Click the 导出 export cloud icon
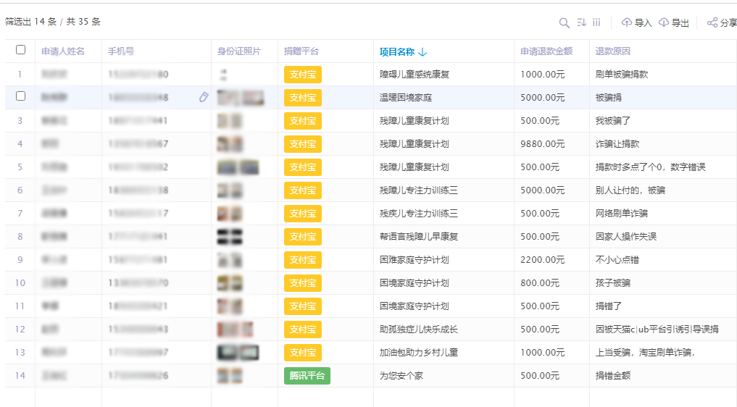Viewport: 737px width, 407px height. tap(664, 22)
